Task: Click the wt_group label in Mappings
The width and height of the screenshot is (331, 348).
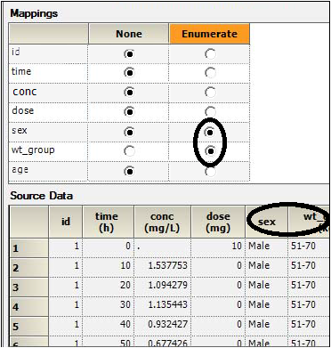Action: click(33, 150)
